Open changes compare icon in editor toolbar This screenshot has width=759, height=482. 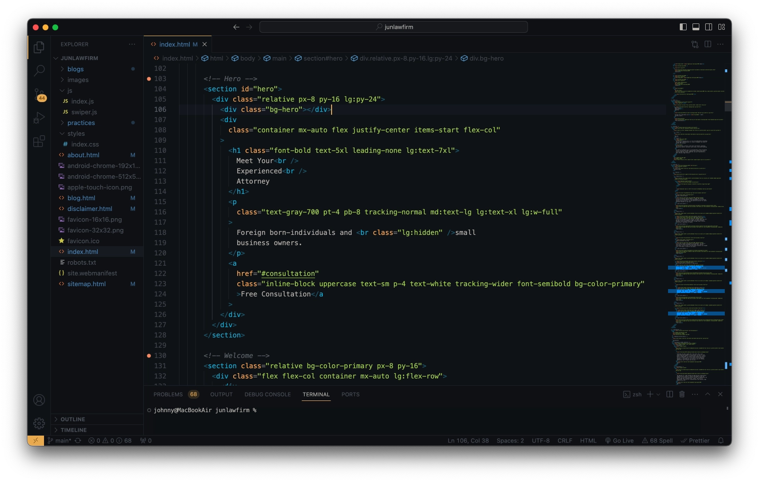[695, 44]
